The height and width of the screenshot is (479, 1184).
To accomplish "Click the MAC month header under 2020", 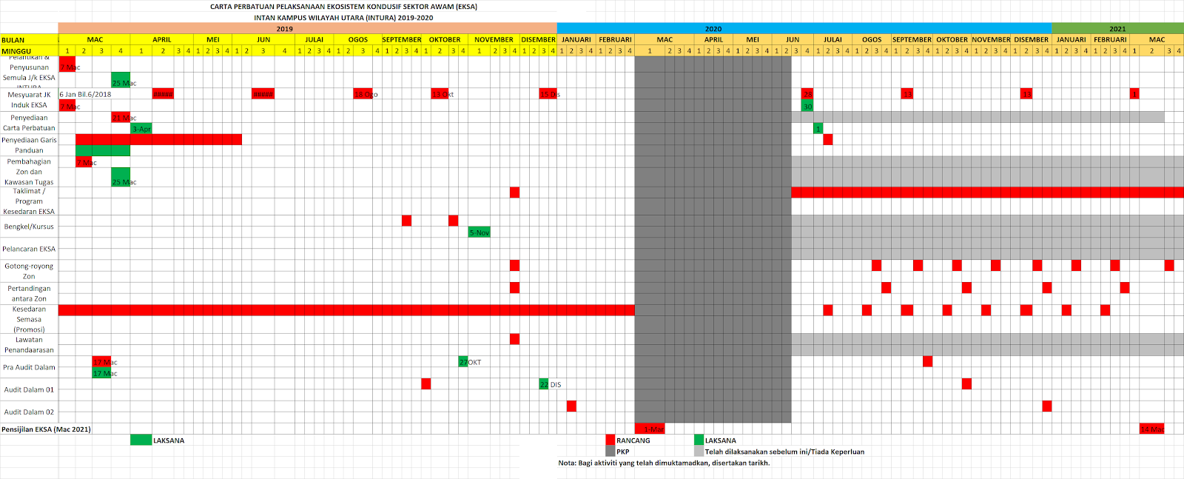I will 665,40.
